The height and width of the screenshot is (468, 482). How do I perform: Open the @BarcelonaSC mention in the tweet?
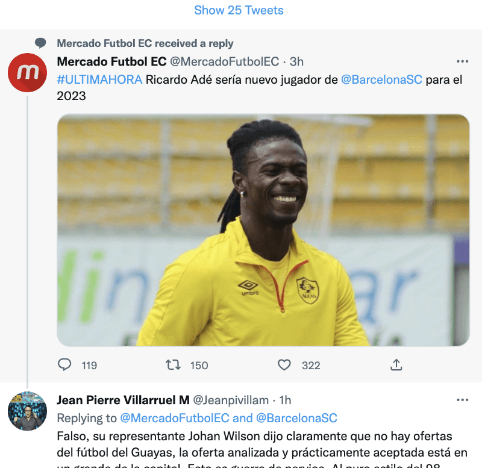(381, 80)
